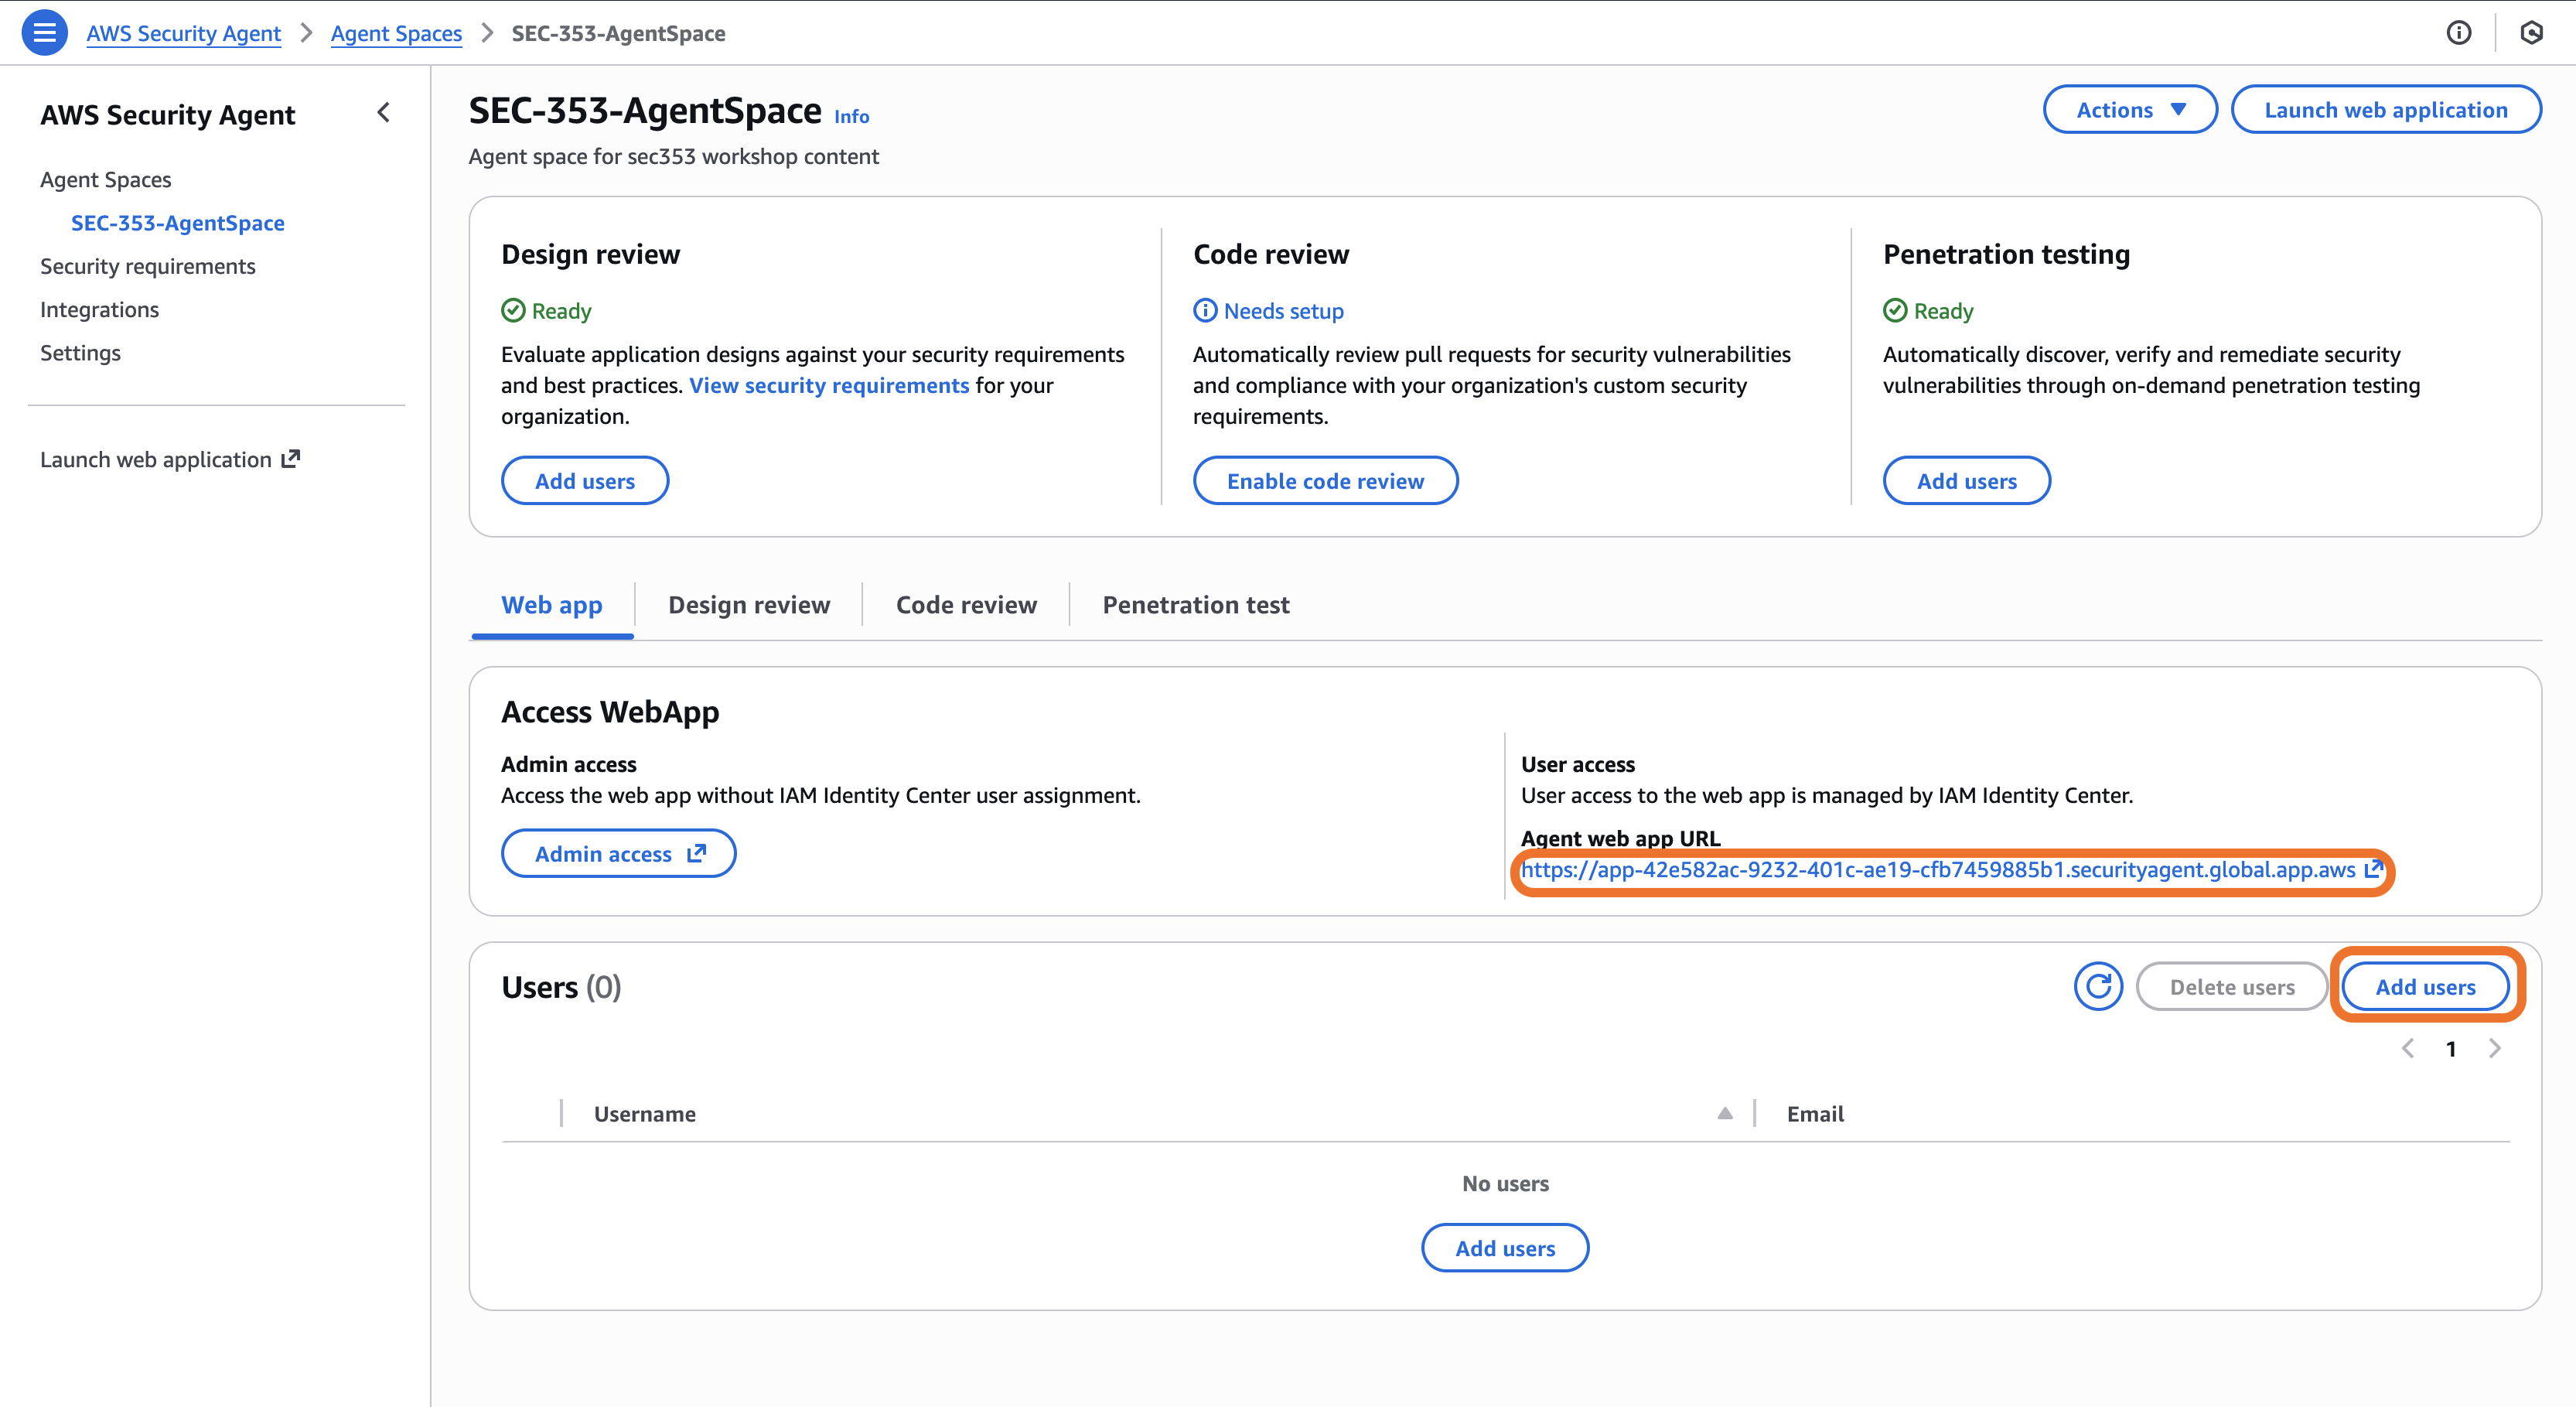Click Enable code review button
The height and width of the screenshot is (1407, 2576).
coord(1325,481)
